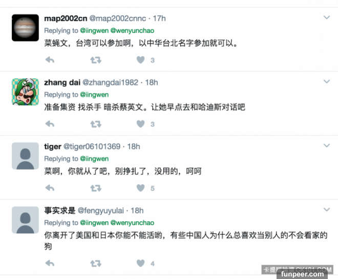Open the dropdown chevron on tiger's tweet

(x=327, y=145)
